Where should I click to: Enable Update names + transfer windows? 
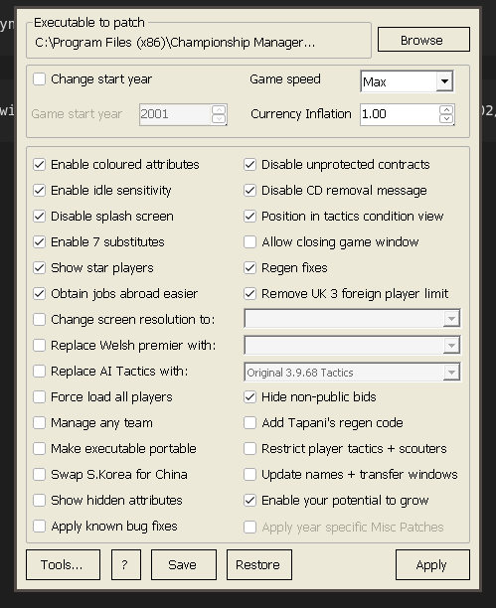coord(249,474)
